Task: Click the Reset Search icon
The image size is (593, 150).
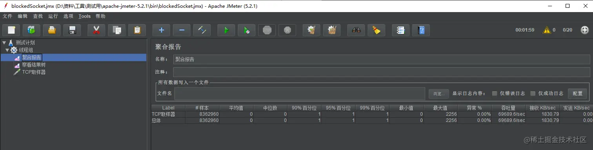Action: pos(376,30)
